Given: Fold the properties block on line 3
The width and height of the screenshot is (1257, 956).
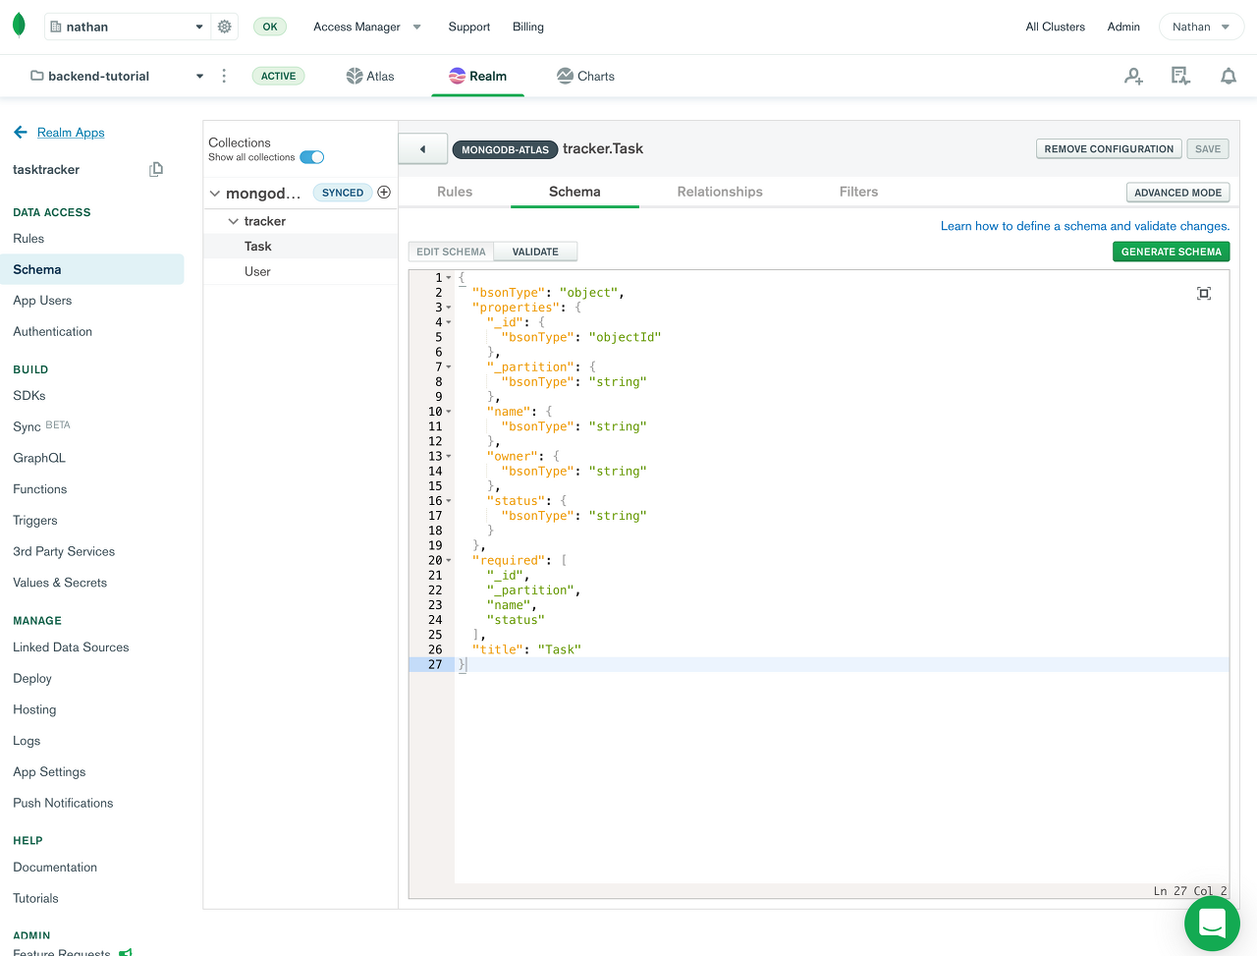Looking at the screenshot, I should (x=449, y=308).
